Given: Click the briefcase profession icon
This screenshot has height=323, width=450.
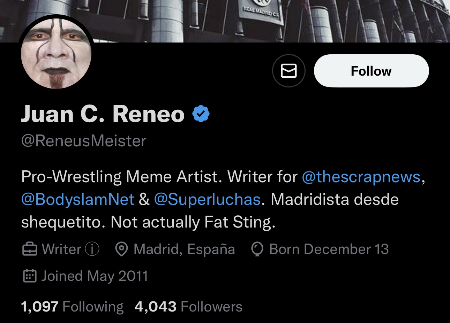Looking at the screenshot, I should point(29,249).
